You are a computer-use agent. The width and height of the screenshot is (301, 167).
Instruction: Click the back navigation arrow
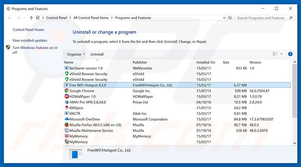[x=10, y=18]
